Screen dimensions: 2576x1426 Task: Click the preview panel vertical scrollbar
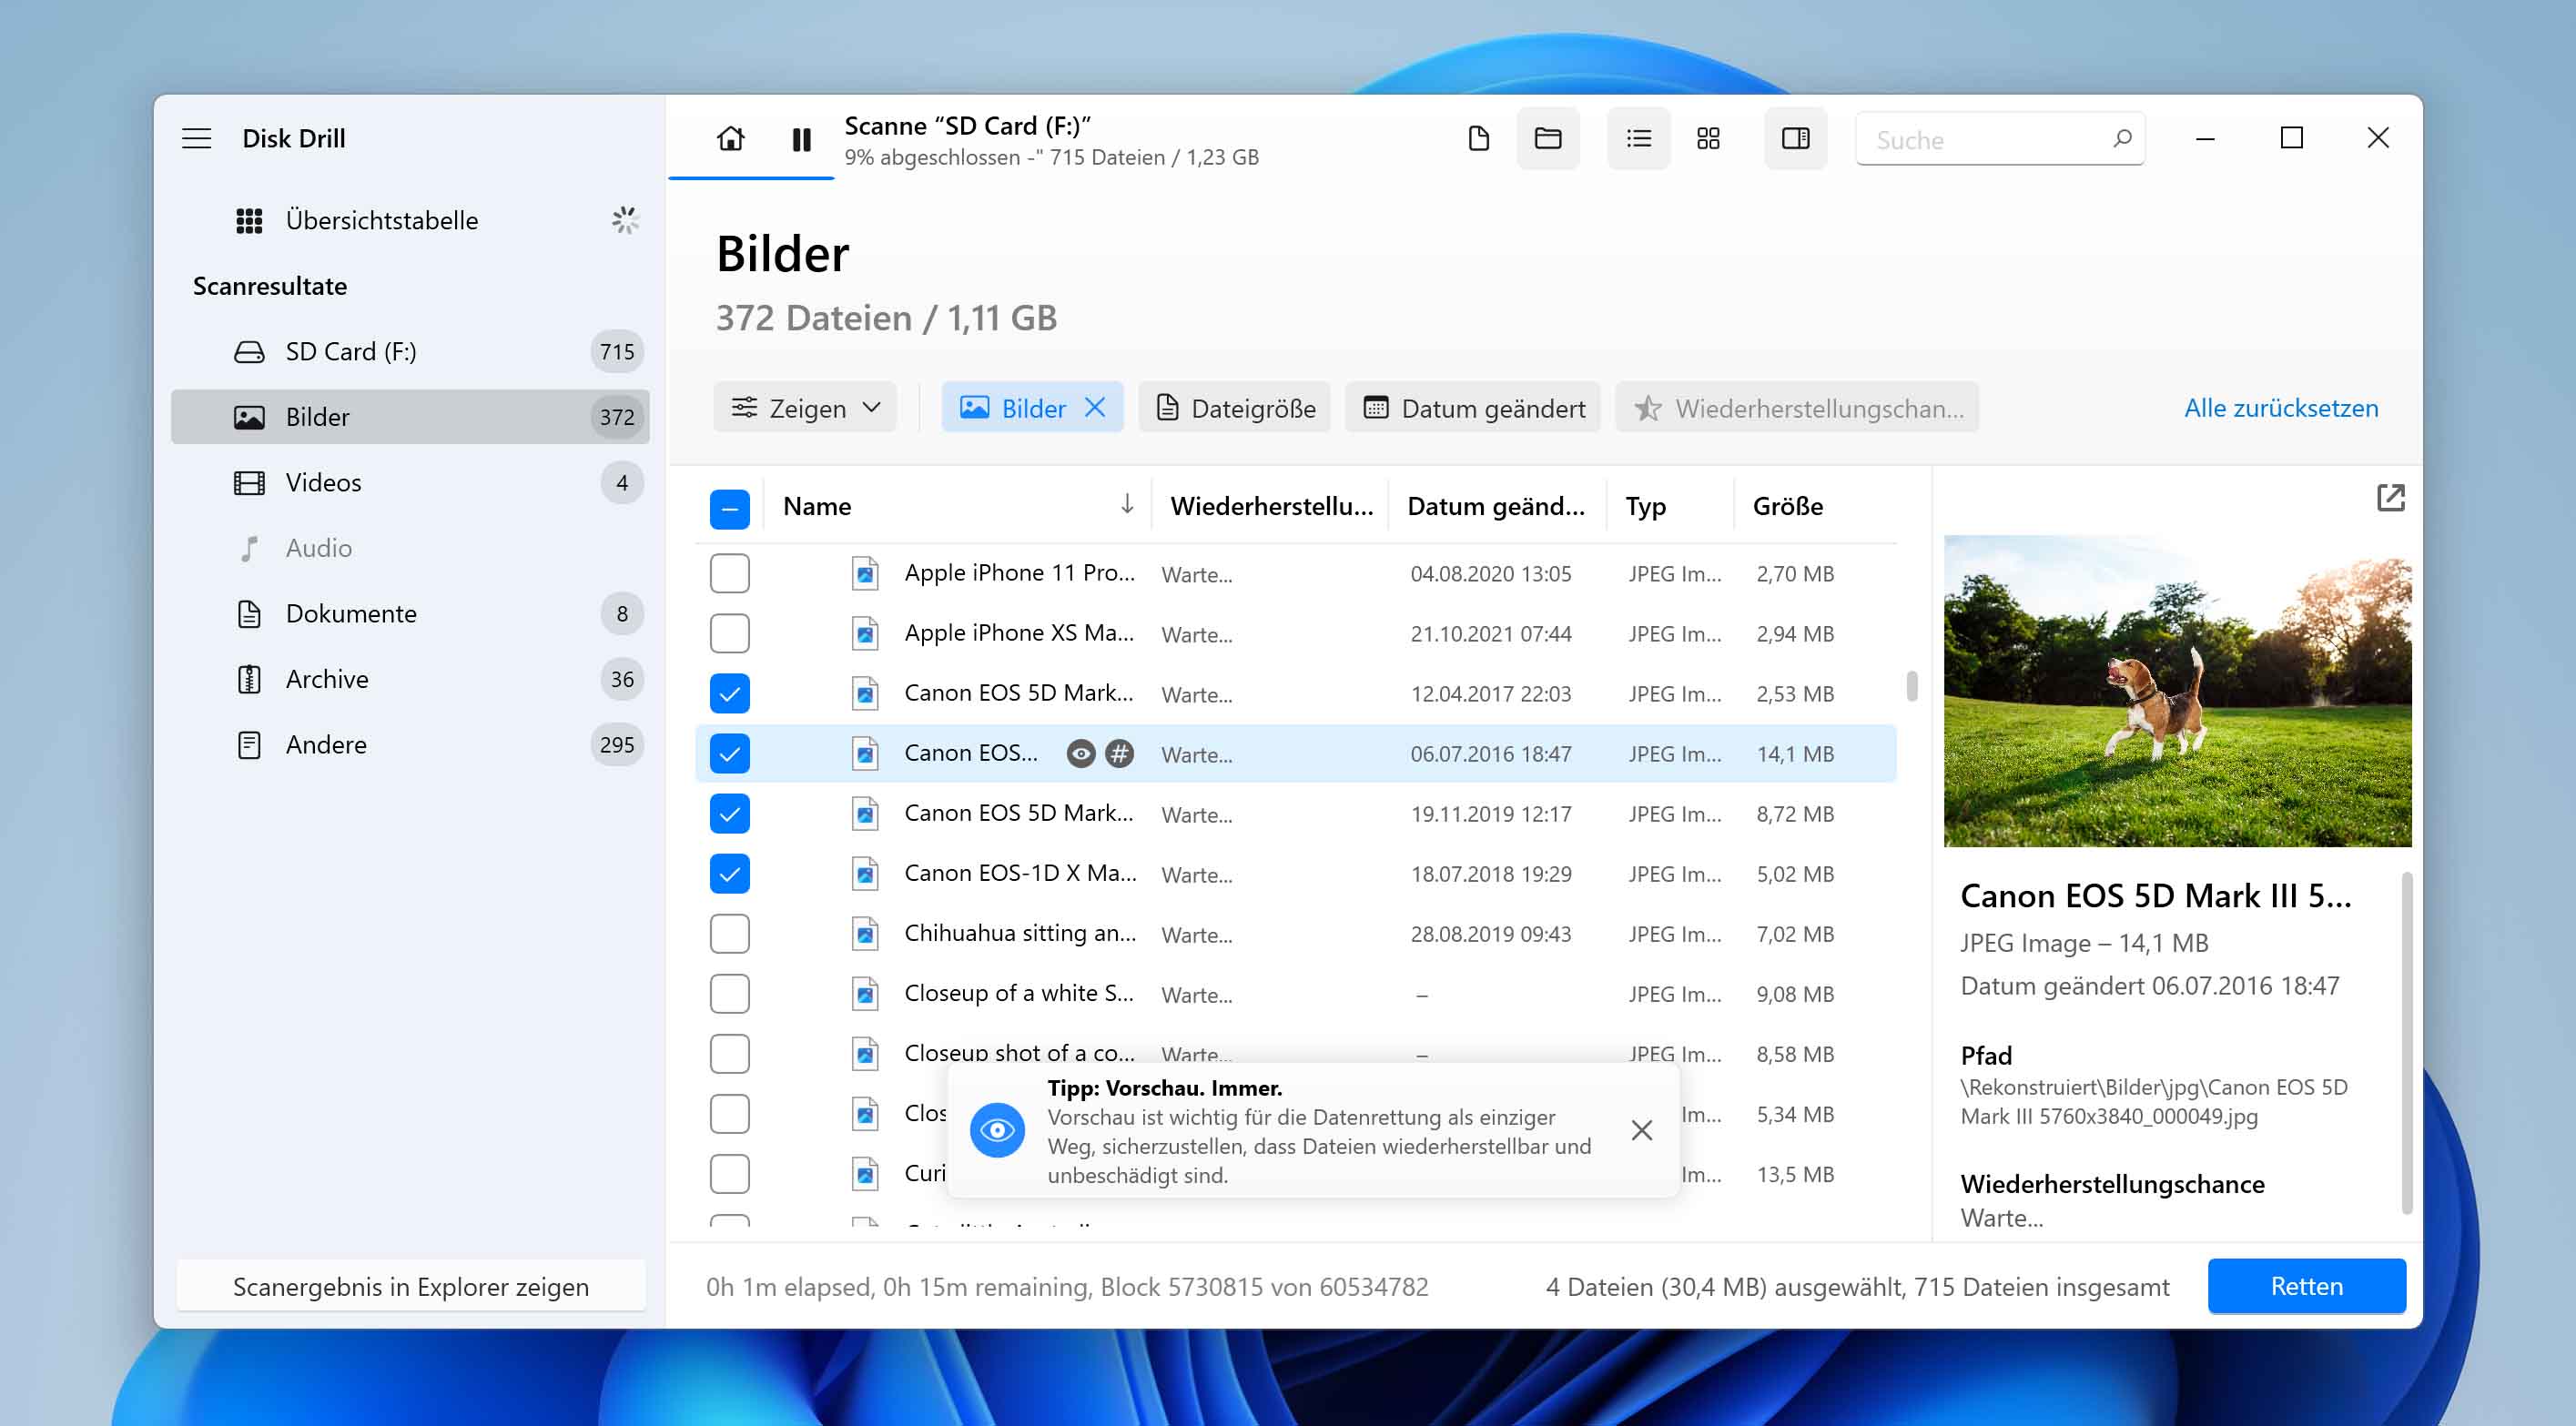[x=2406, y=1043]
